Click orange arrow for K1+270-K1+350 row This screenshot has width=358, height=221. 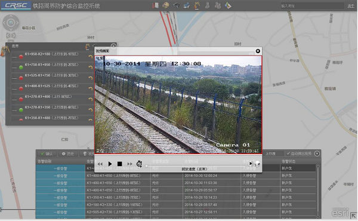coord(91,110)
